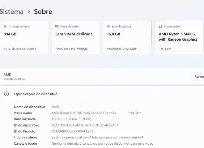The image size is (204, 148).
Task: Click the ID do dispositivo label
Action: 27,125
